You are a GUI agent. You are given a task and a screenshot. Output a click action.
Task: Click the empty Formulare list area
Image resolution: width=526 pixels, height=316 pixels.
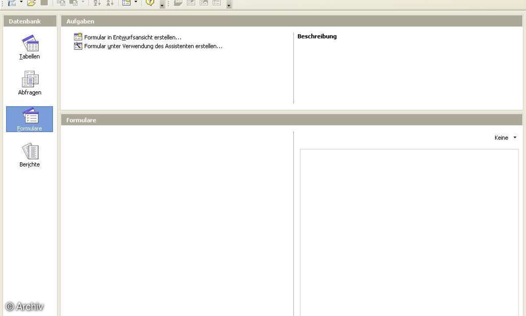(175, 219)
